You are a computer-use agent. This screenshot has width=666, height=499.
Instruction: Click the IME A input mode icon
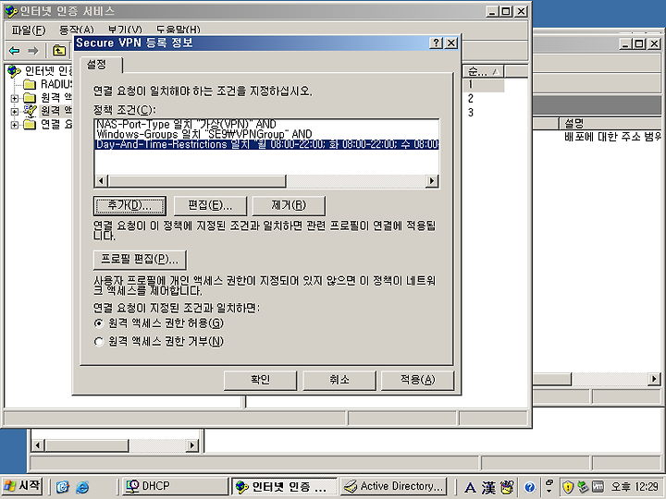click(470, 487)
